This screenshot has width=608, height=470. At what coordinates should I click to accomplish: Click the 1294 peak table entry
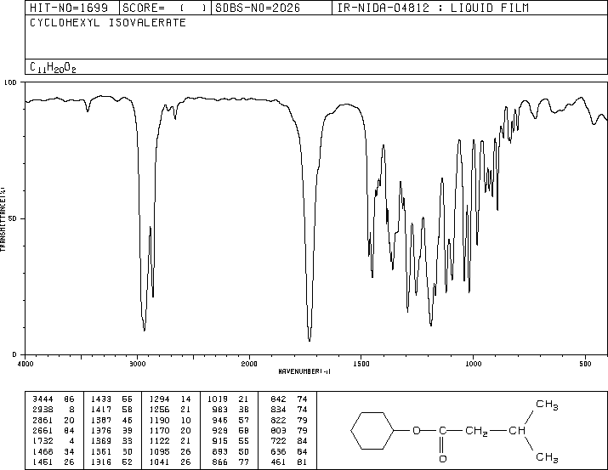coord(170,399)
